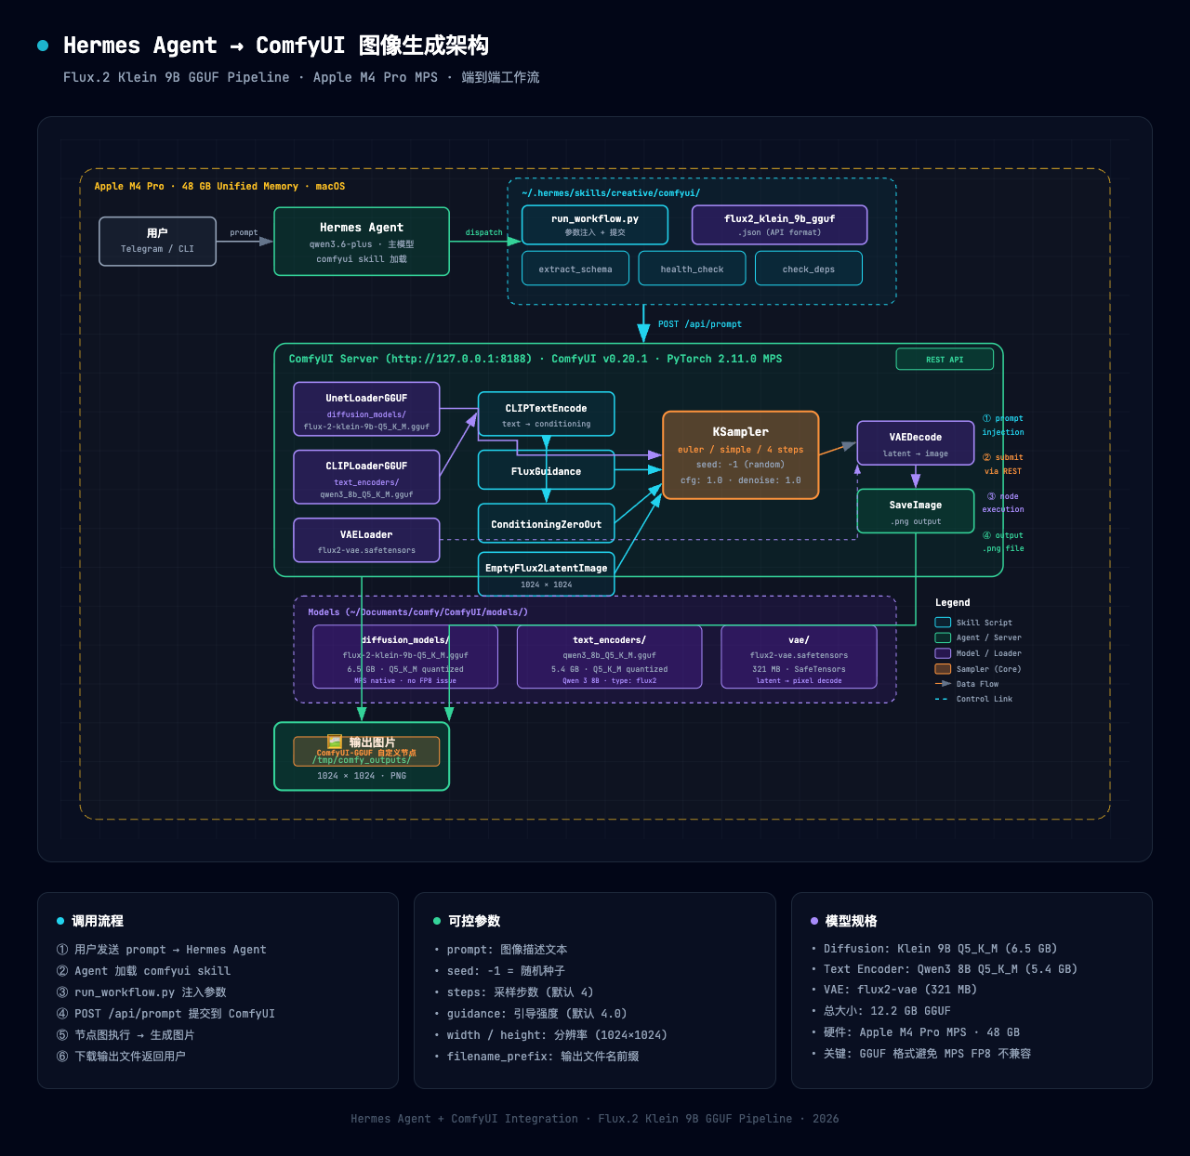Select the CLIPLoaderGGUF node
This screenshot has height=1156, width=1190.
(366, 477)
